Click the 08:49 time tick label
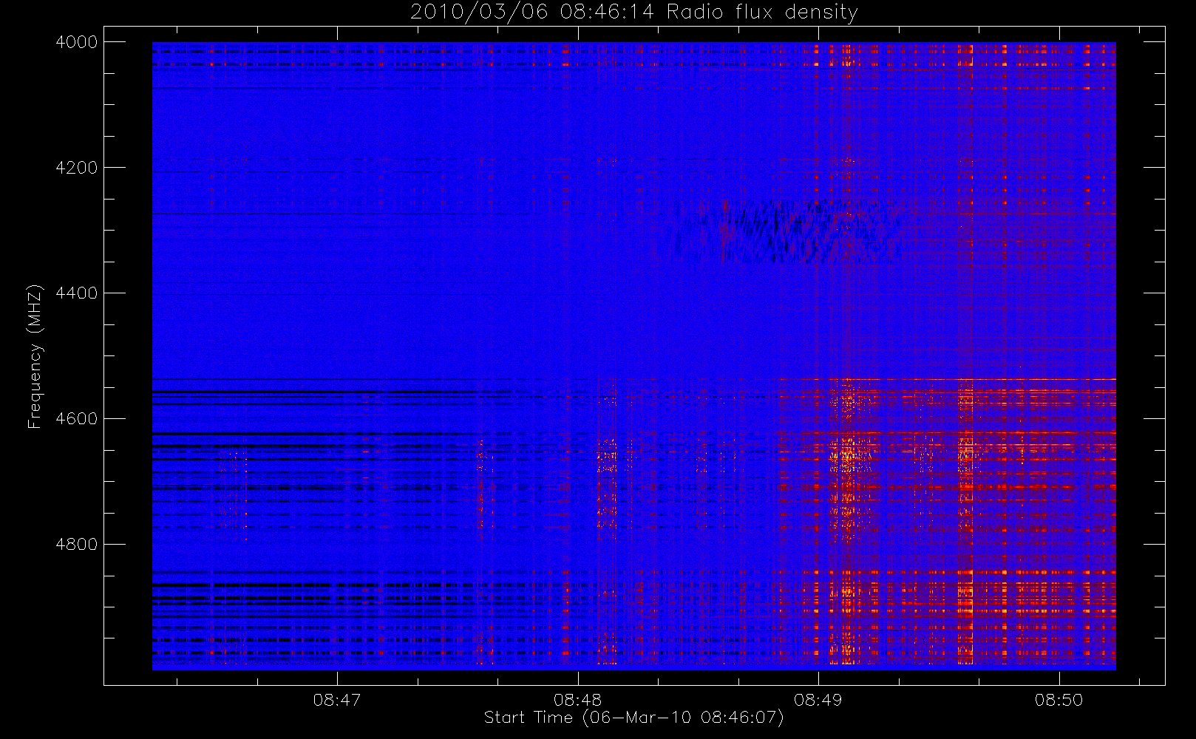The height and width of the screenshot is (739, 1196). (818, 700)
